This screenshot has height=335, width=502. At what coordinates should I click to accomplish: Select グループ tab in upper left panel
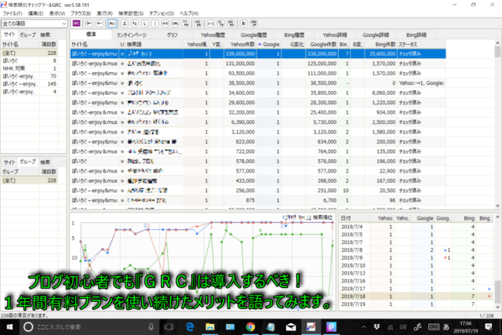27,35
